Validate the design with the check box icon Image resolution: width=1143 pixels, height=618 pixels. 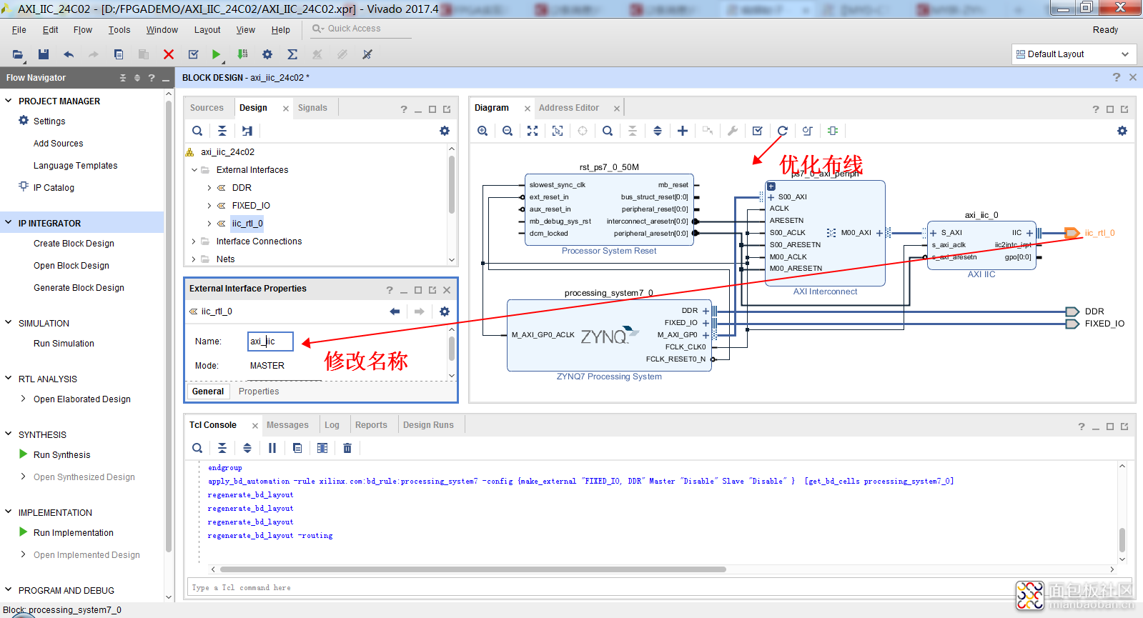pos(758,131)
